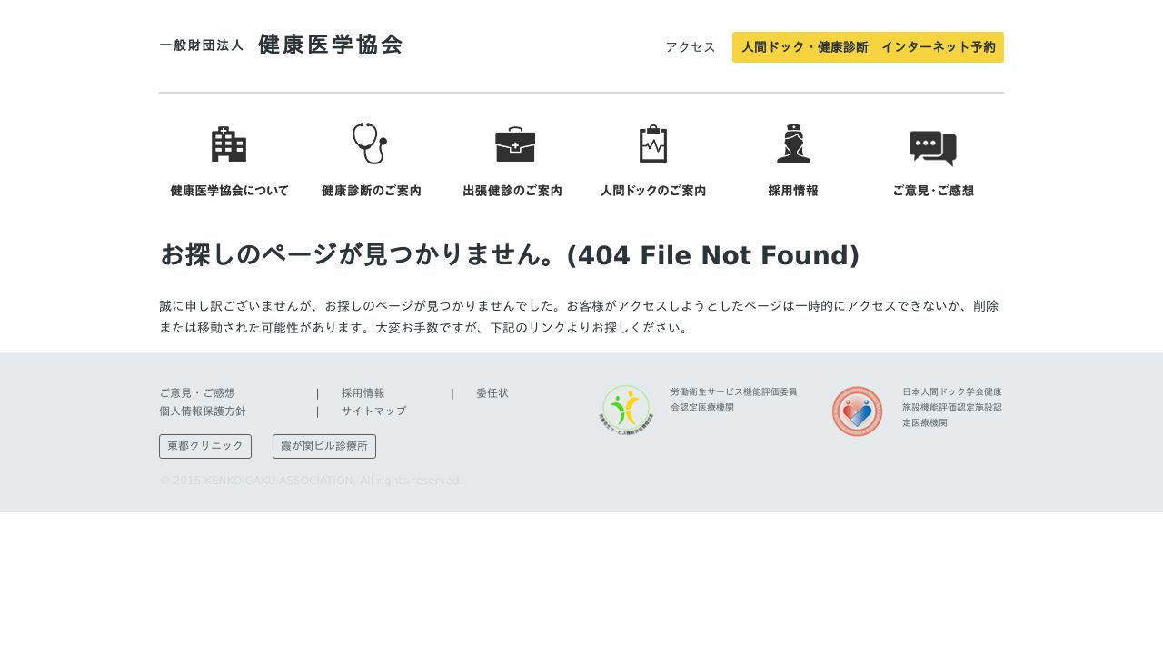The height and width of the screenshot is (654, 1163).
Task: Click the stethoscope icon for 健康診断のご案内
Action: pyautogui.click(x=371, y=144)
